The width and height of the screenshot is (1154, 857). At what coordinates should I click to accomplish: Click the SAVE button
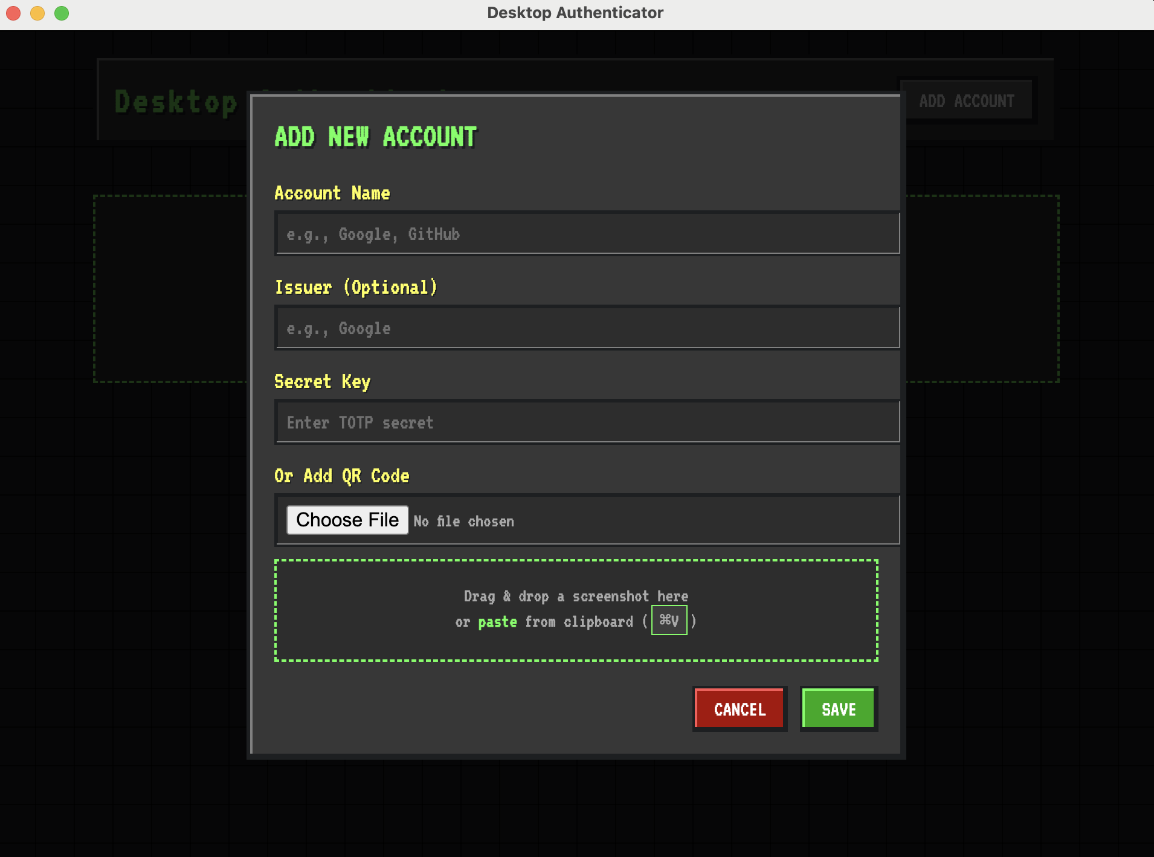(838, 708)
